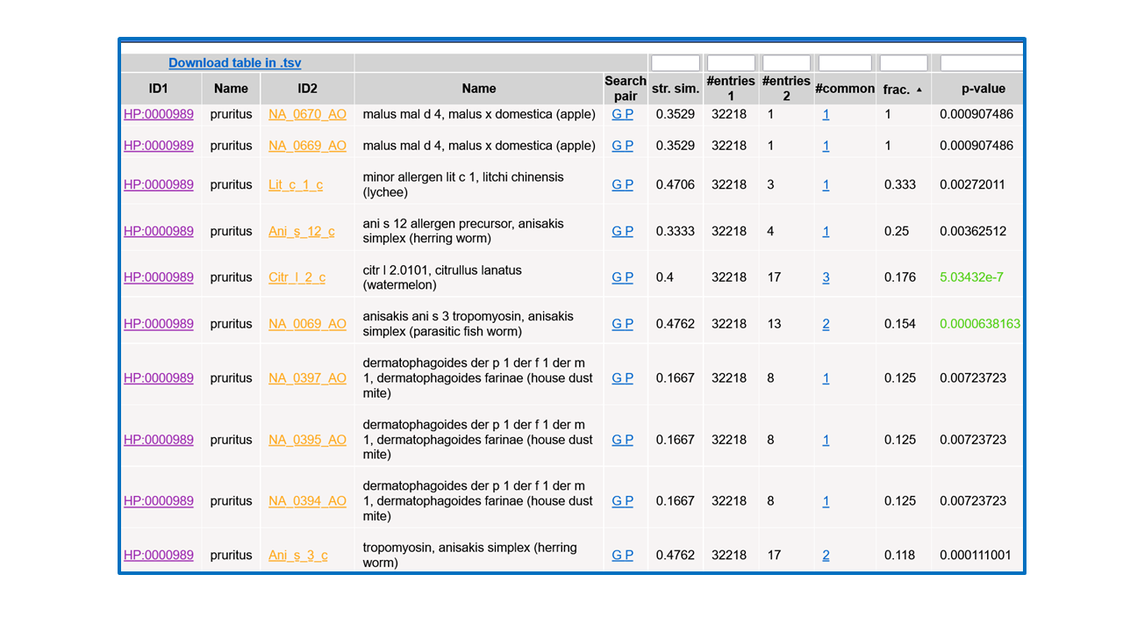This screenshot has width=1123, height=632.
Task: Open the NA_0397_AO dust mite ID link
Action: point(307,378)
